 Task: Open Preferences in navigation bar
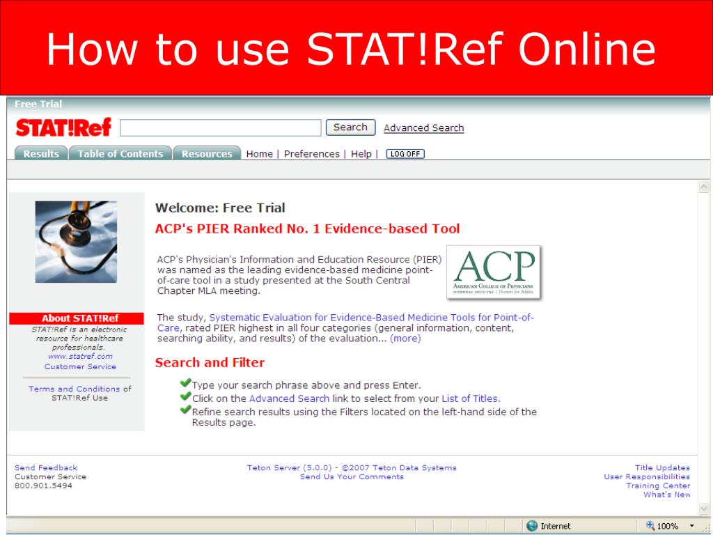311,154
